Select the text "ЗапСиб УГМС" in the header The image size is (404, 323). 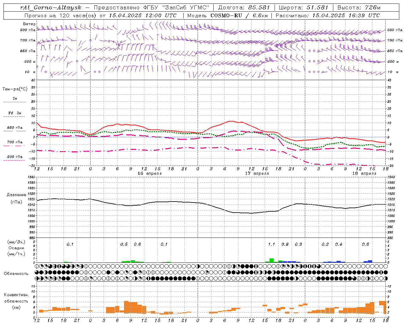(x=186, y=8)
